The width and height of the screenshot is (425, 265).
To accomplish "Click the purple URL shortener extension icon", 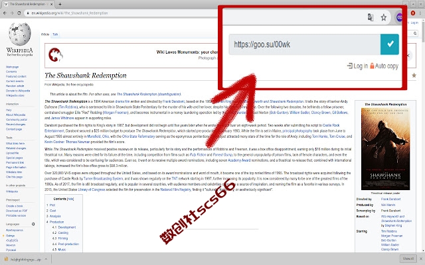I will click(x=399, y=18).
